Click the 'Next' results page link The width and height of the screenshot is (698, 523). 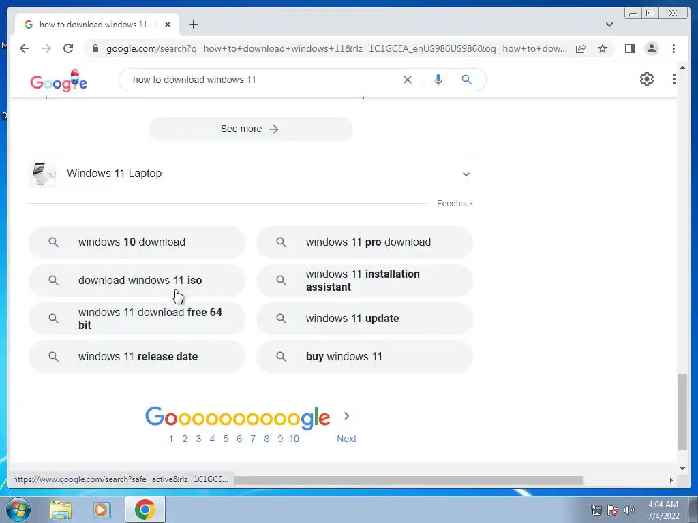pyautogui.click(x=346, y=439)
